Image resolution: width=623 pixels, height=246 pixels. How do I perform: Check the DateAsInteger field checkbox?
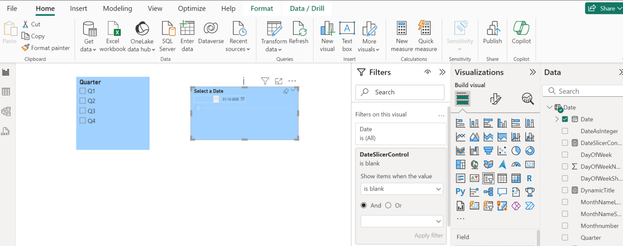(565, 131)
